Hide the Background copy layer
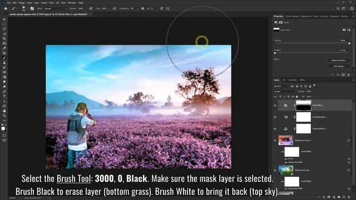 coord(275,171)
